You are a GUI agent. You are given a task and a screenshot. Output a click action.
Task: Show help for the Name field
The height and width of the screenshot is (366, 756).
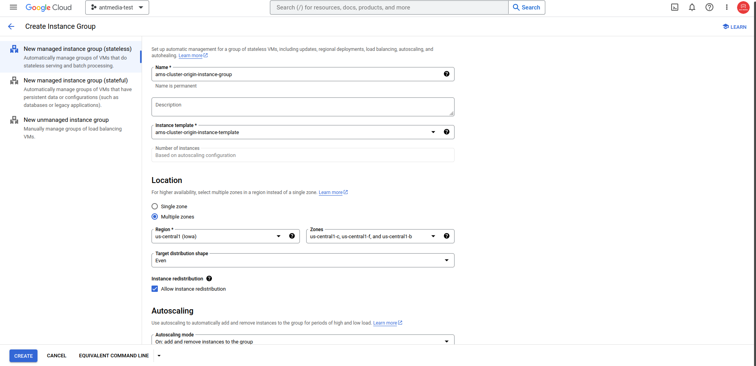click(447, 74)
